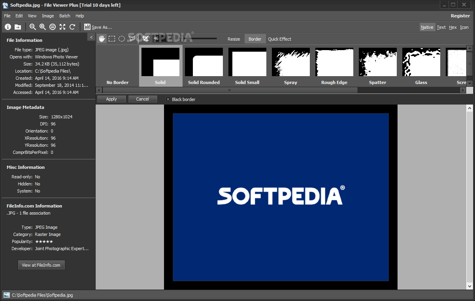The image size is (475, 301).
Task: Click the Register link
Action: tap(460, 16)
